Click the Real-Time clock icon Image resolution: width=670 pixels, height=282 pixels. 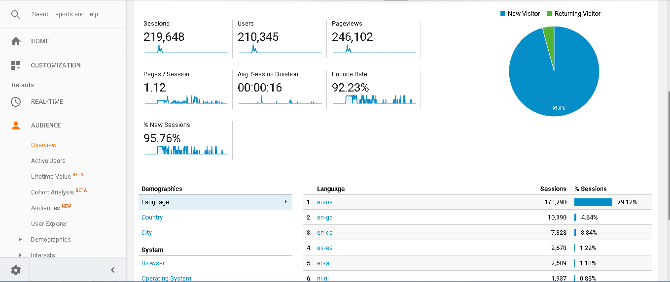(x=16, y=102)
